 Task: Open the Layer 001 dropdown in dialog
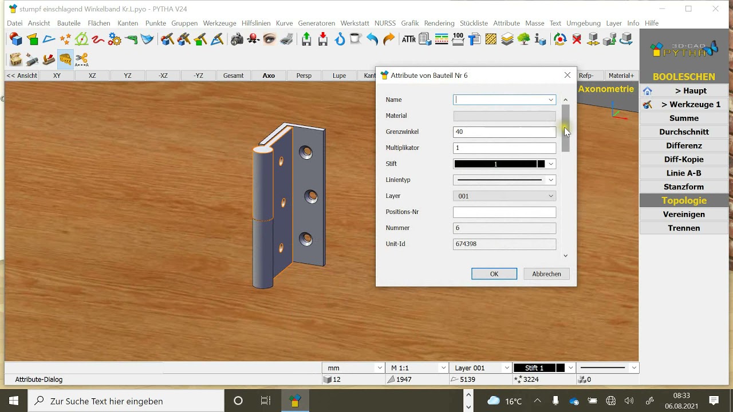pos(551,196)
